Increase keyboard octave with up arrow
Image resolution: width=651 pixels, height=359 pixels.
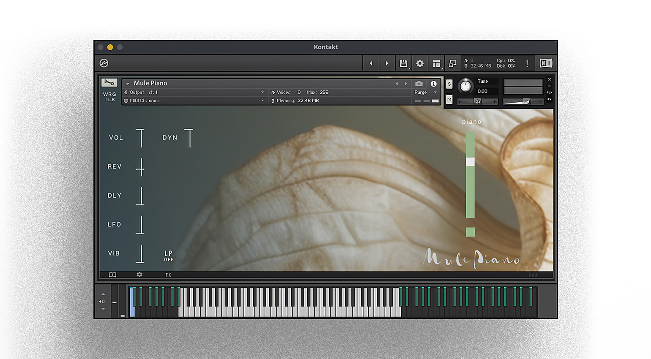103,294
